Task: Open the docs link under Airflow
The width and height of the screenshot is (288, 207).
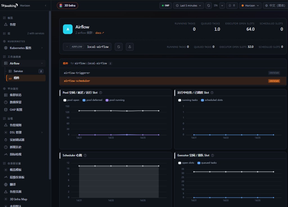Action: tap(100, 33)
